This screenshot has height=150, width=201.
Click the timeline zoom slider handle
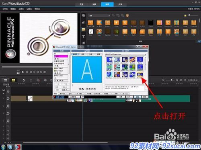pos(171,80)
